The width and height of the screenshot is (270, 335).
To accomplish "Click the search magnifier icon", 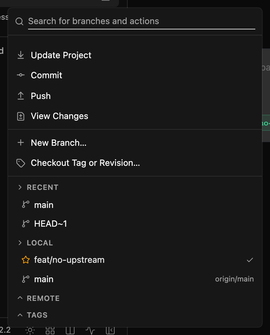I will 19,21.
